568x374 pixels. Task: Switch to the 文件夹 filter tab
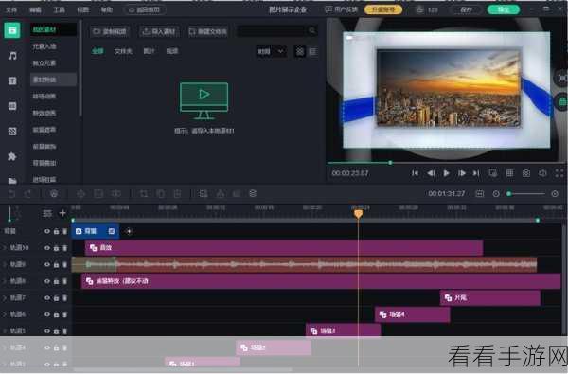click(123, 51)
